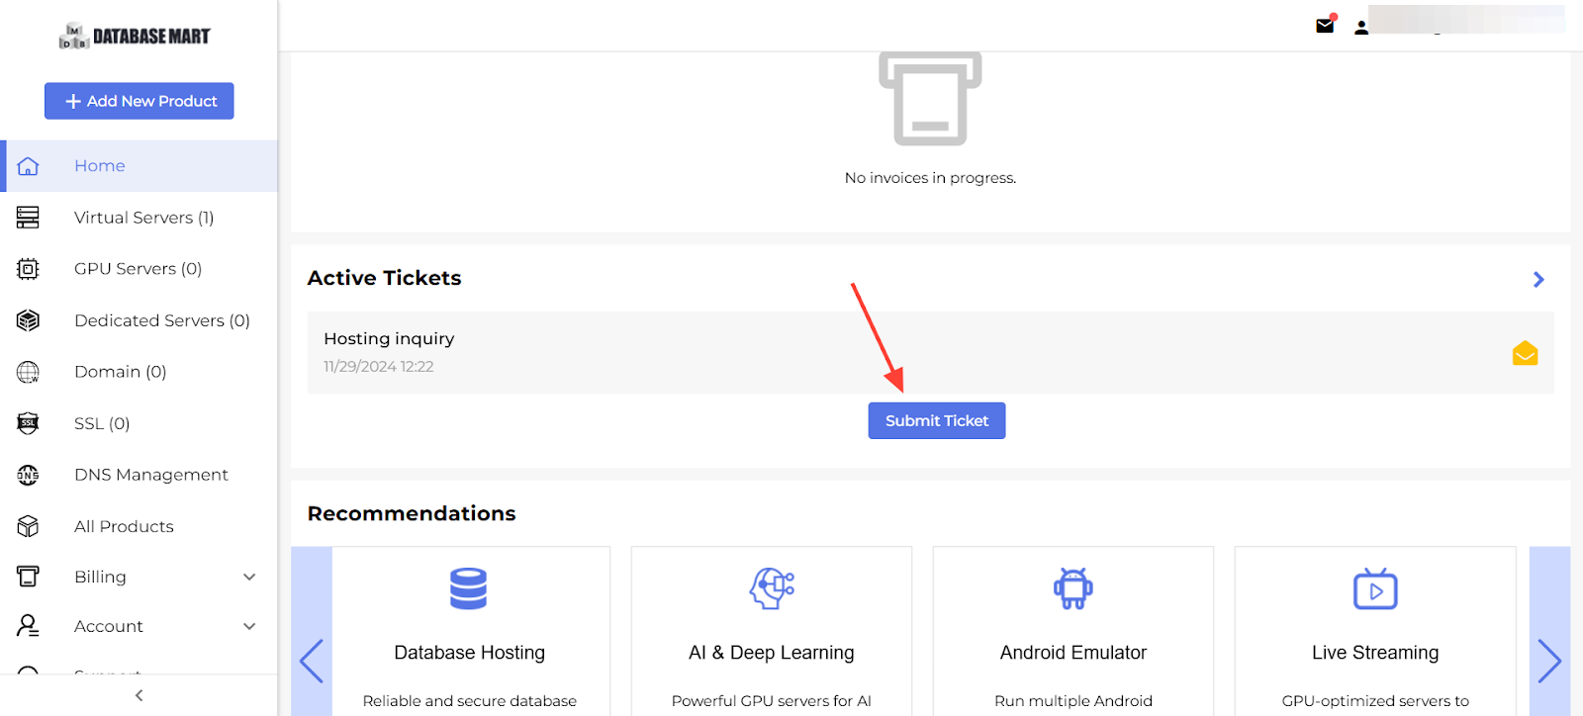The height and width of the screenshot is (716, 1583).
Task: Click the Add New Product button
Action: 140,101
